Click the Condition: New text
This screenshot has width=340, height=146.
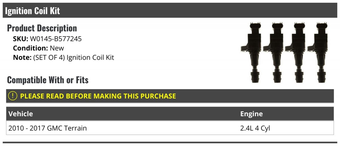pos(39,48)
